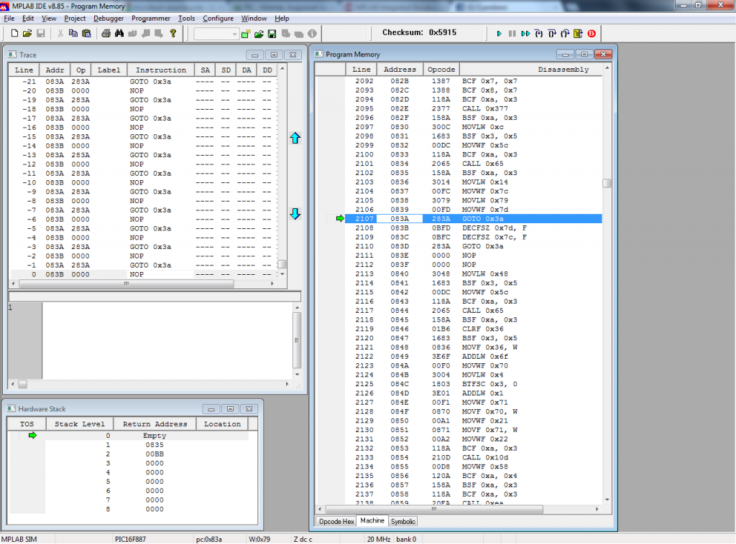Select Program Memory row CLRF 0x36
This screenshot has height=544, width=736.
coord(473,329)
